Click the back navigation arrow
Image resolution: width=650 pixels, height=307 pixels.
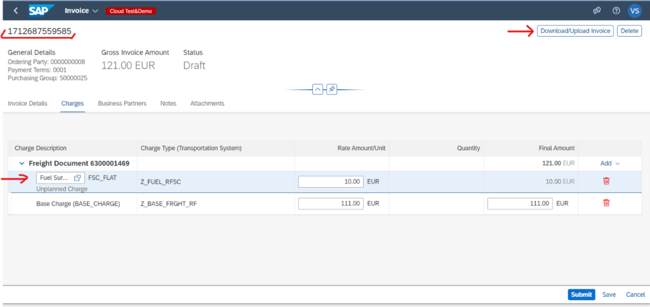coord(15,11)
